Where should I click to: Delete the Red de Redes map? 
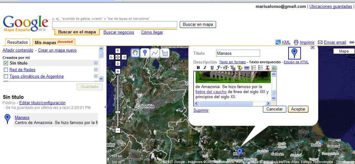(96, 70)
